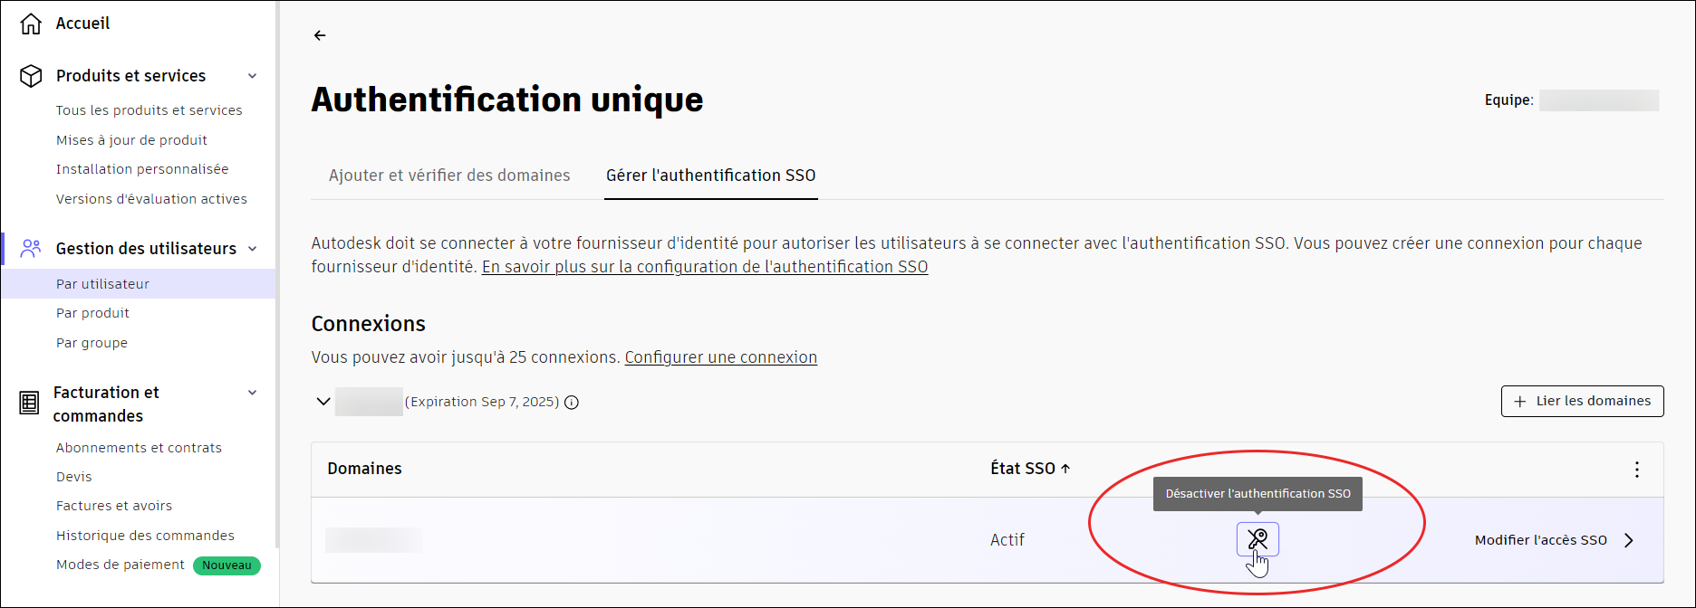This screenshot has width=1696, height=608.
Task: Collapse the Produits et services section
Action: pos(253,76)
